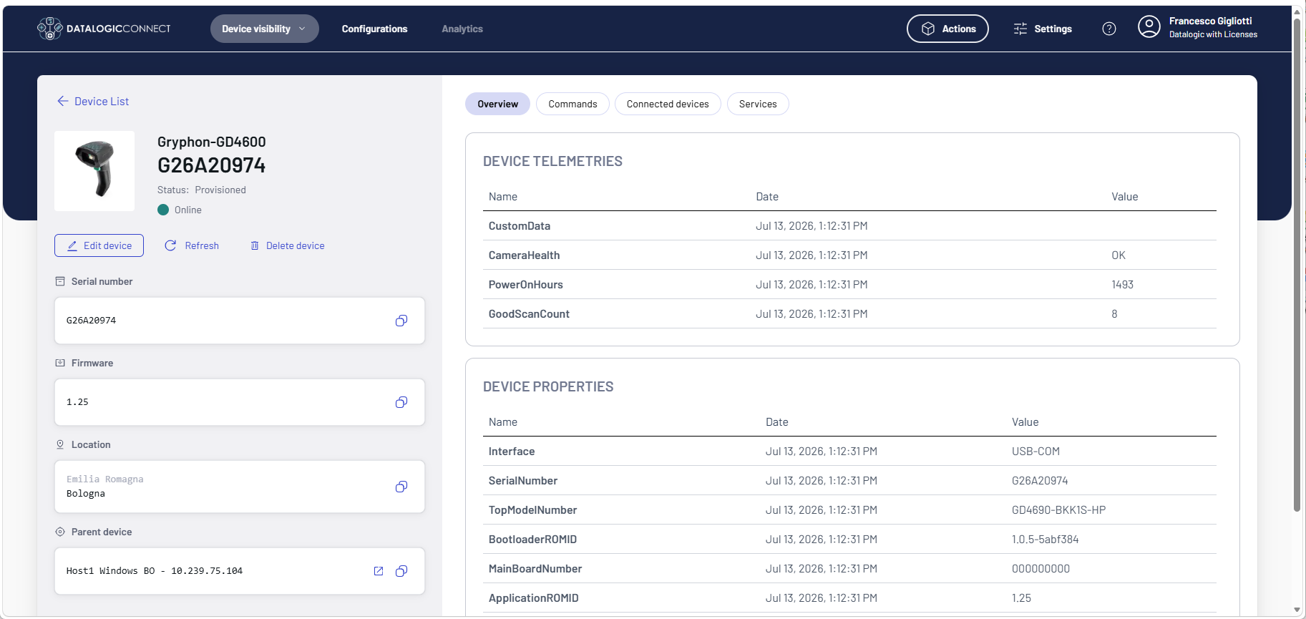
Task: Click the SerialNumber property name
Action: coord(523,481)
